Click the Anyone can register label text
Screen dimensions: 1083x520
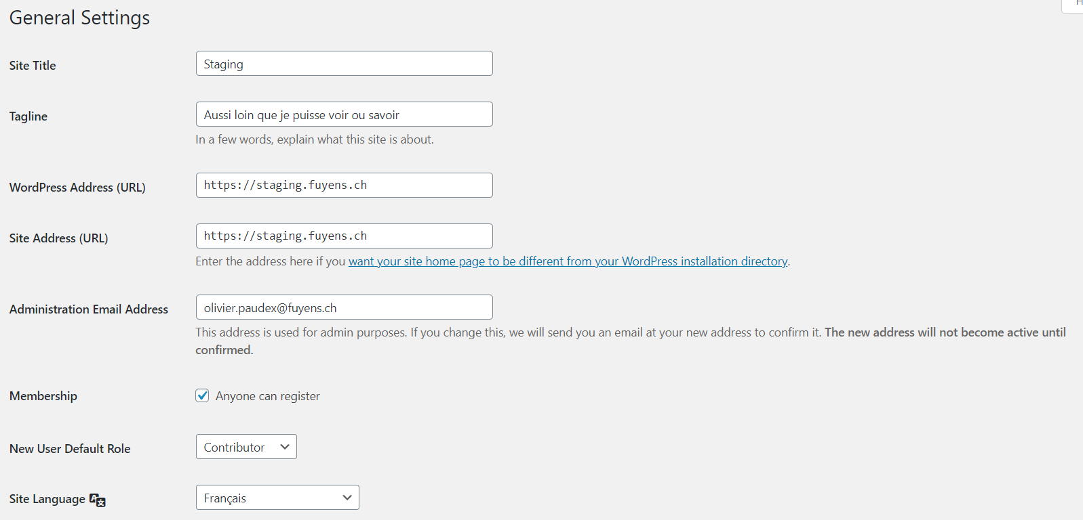pyautogui.click(x=268, y=396)
